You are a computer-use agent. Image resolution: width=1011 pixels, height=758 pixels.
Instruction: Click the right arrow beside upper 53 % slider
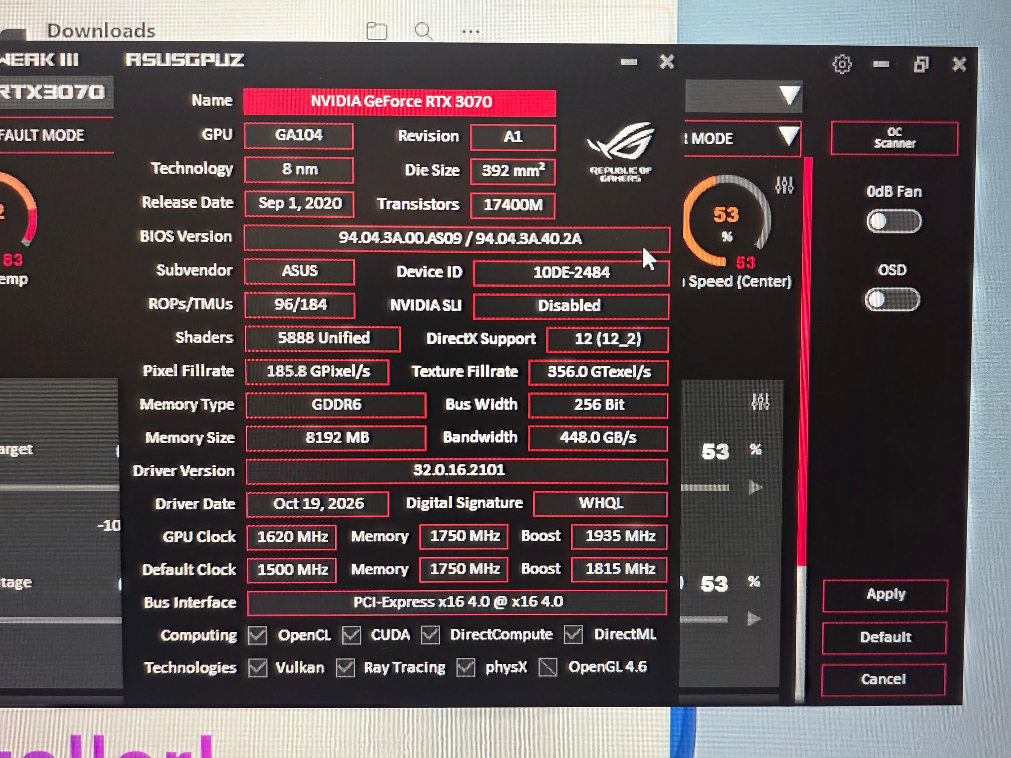755,488
